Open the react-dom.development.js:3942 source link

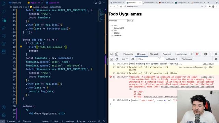coord(195,67)
